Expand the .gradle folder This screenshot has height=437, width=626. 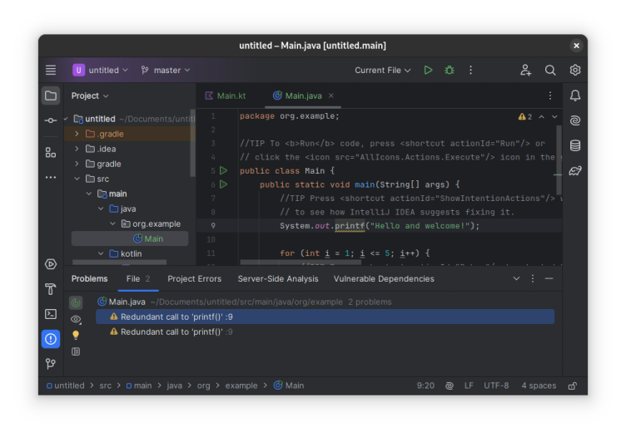coord(77,134)
